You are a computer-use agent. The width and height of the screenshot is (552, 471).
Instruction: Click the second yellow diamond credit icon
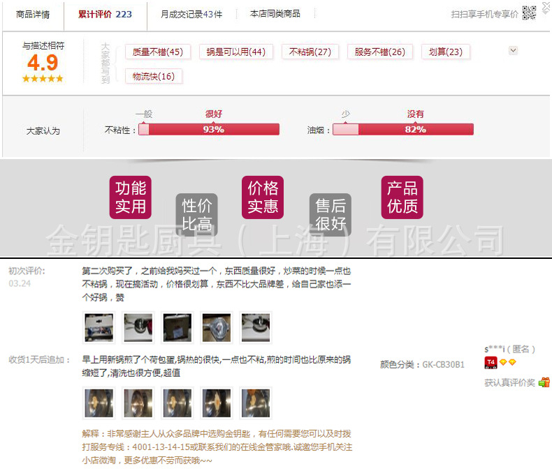512,362
